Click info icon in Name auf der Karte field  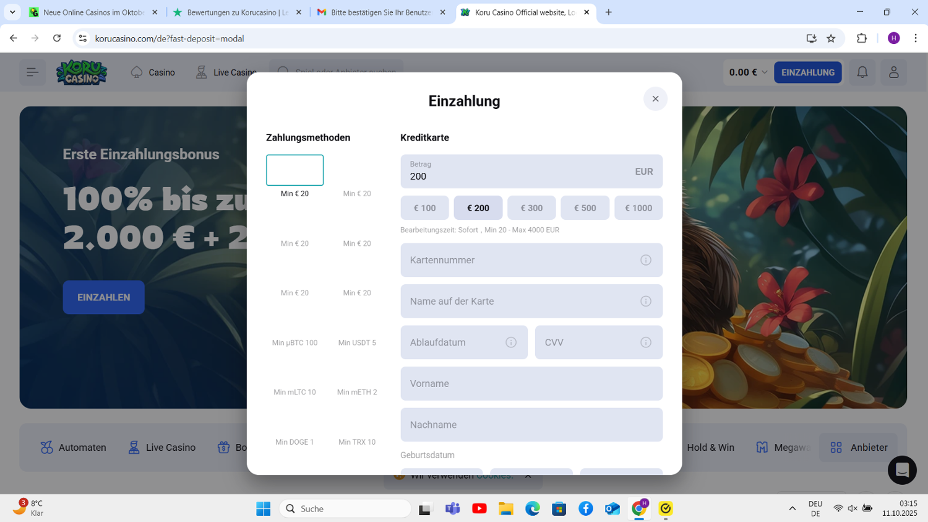pos(645,302)
